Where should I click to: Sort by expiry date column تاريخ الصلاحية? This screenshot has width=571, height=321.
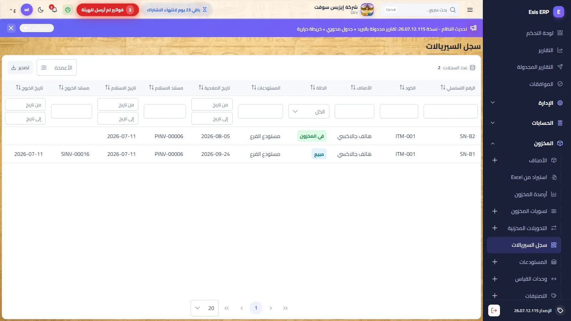214,88
